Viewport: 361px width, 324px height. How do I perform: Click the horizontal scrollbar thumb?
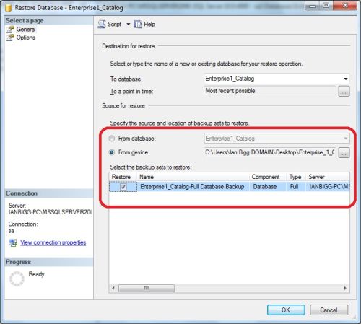(147, 288)
